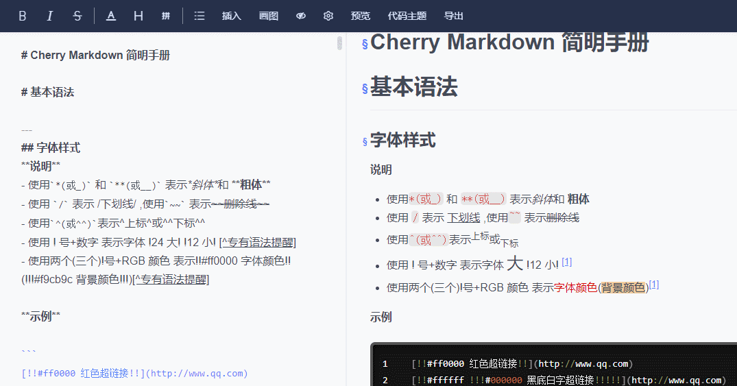Click the editor pane vertical scrollbar handle
The image size is (737, 386).
tap(339, 43)
